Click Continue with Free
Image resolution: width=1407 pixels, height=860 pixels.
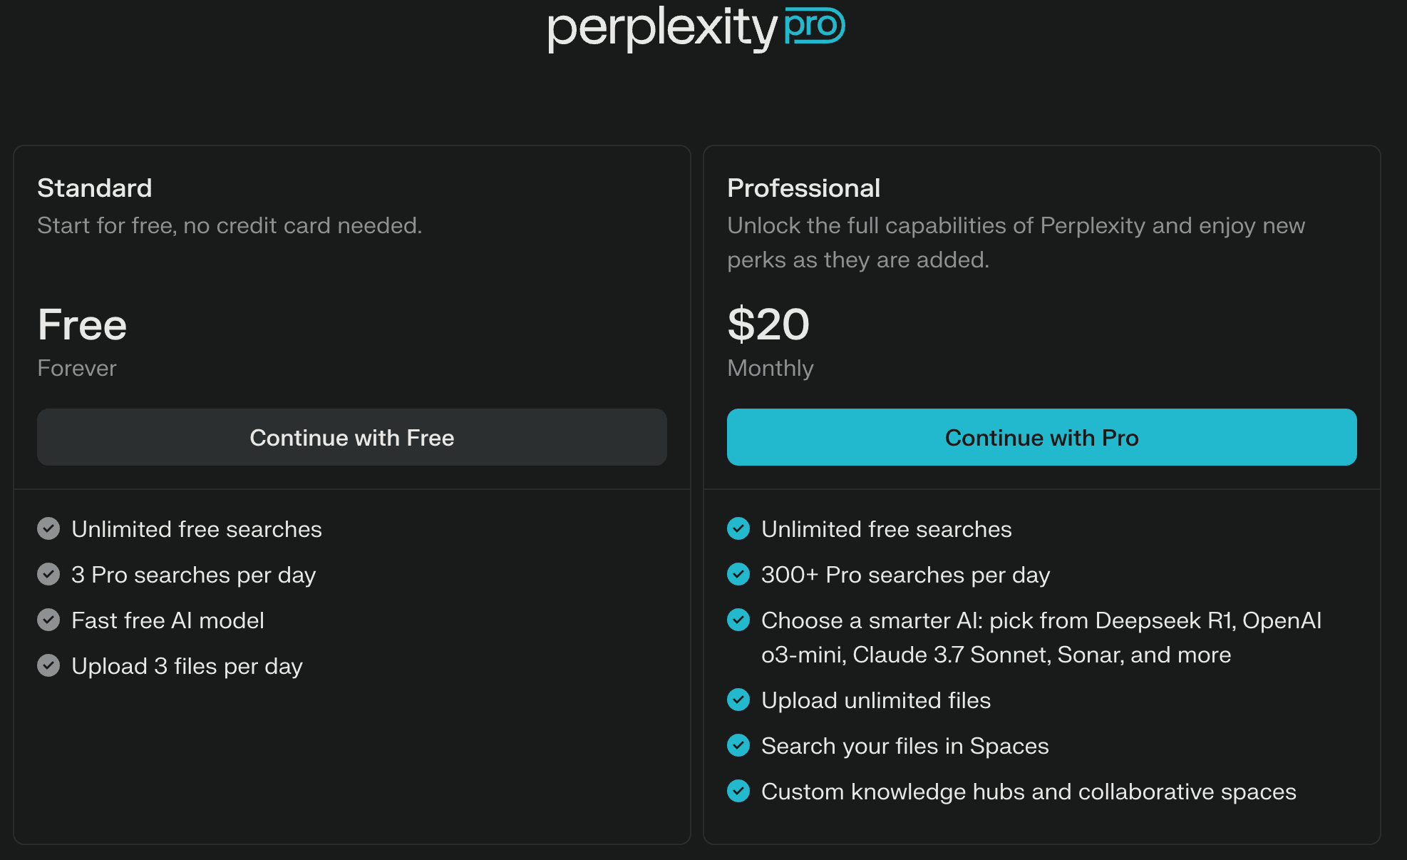(352, 437)
